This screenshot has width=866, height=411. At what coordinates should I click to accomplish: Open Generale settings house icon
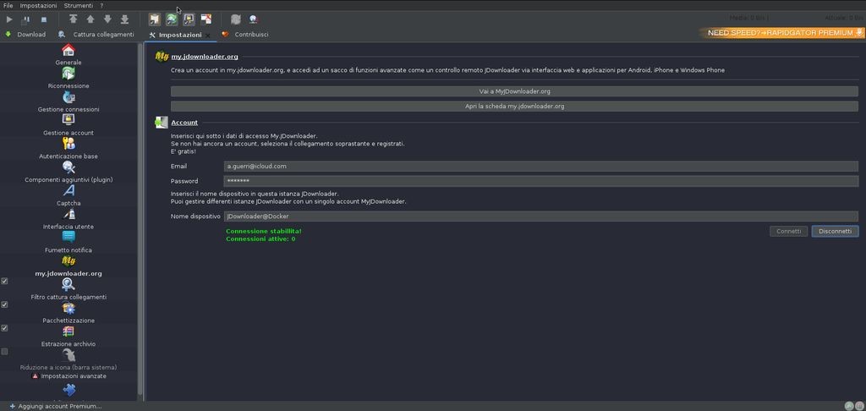pyautogui.click(x=69, y=50)
